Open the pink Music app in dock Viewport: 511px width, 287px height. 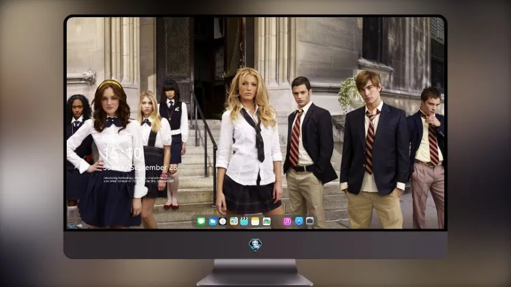(x=287, y=222)
